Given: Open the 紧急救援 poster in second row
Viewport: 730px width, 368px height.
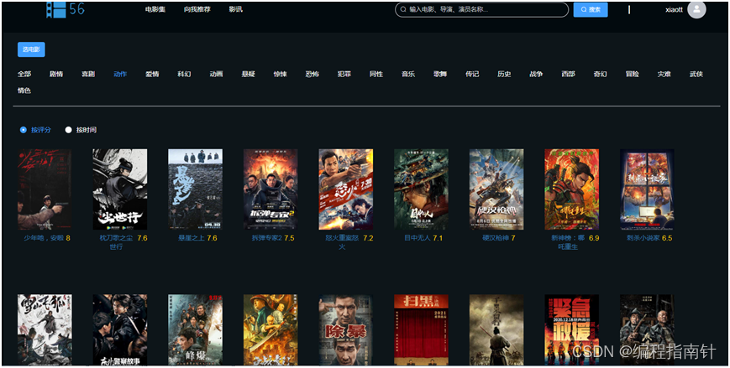Looking at the screenshot, I should click(572, 330).
